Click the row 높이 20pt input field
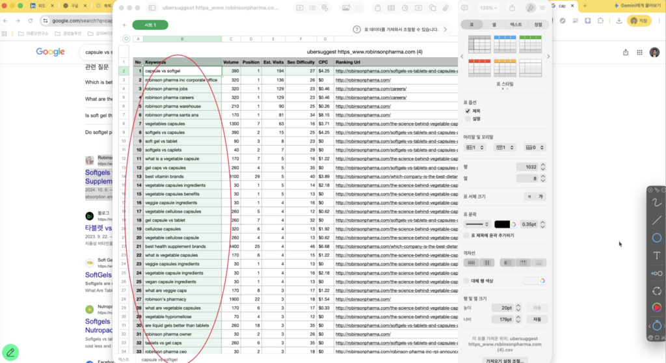The image size is (666, 363). [503, 308]
